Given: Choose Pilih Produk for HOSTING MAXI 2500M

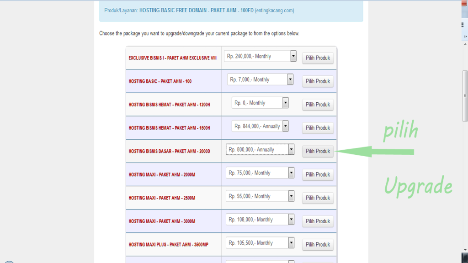Looking at the screenshot, I should pyautogui.click(x=317, y=198).
